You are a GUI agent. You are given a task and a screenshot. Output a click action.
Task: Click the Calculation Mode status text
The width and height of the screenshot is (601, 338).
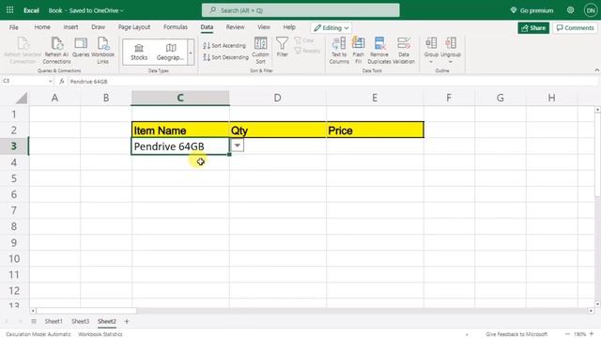pos(38,334)
